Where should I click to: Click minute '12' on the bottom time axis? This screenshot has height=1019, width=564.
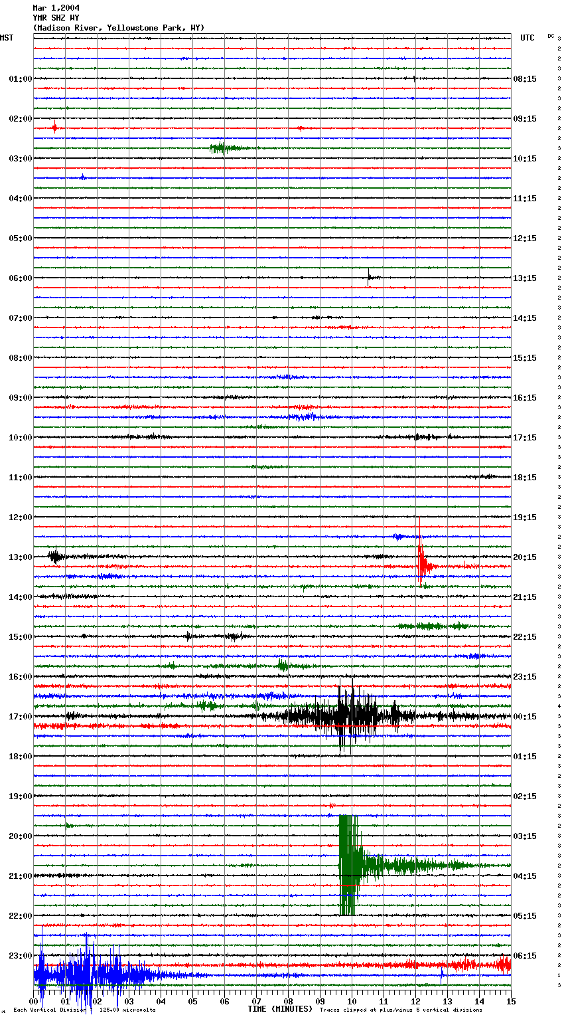click(x=415, y=1002)
